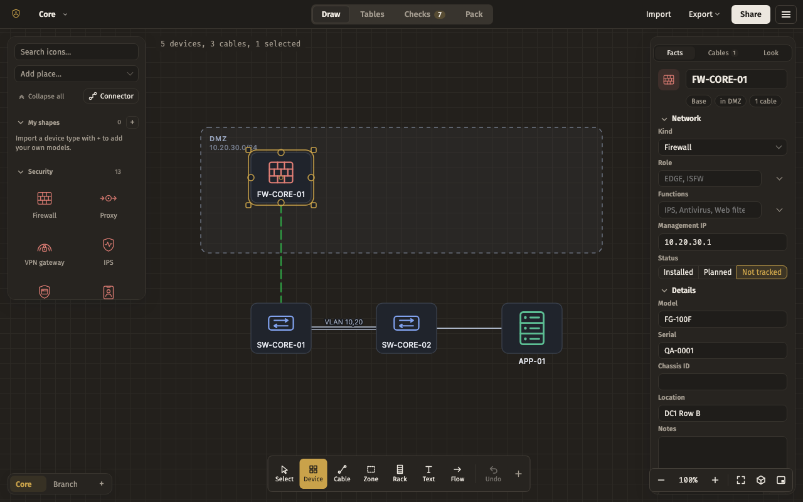Click the Search icons field
Screen dimensions: 803x502
pyautogui.click(x=77, y=52)
